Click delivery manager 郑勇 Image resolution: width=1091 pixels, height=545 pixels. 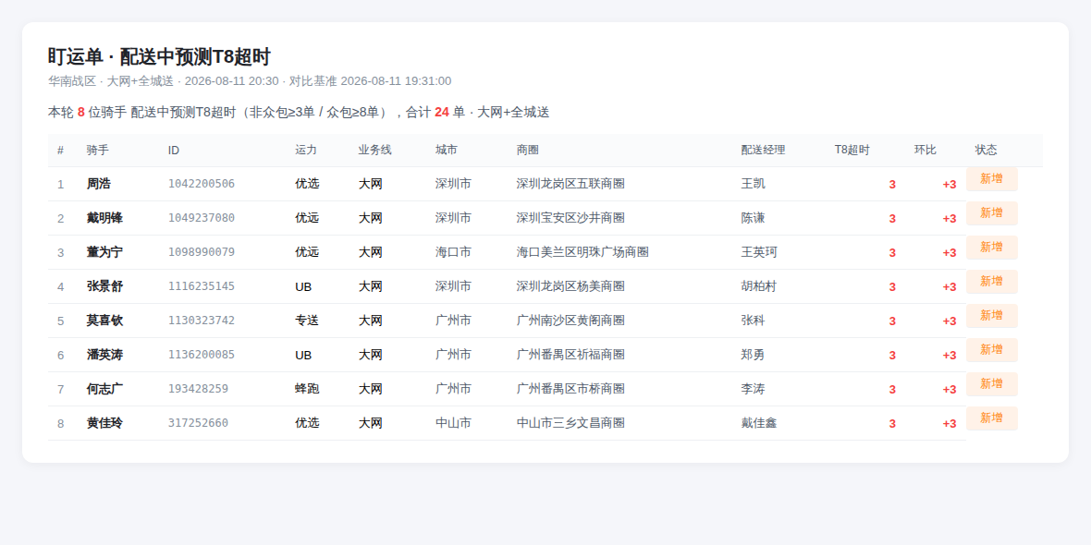click(x=753, y=355)
